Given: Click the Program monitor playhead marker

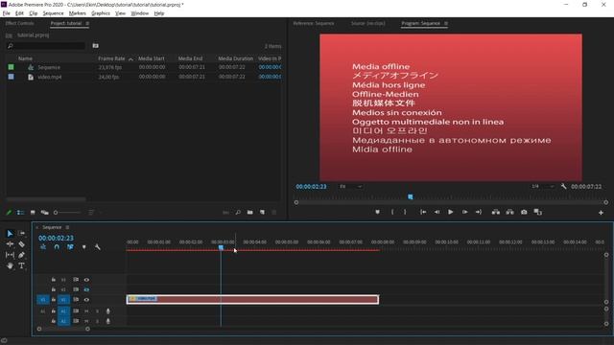Looking at the screenshot, I should click(x=411, y=196).
